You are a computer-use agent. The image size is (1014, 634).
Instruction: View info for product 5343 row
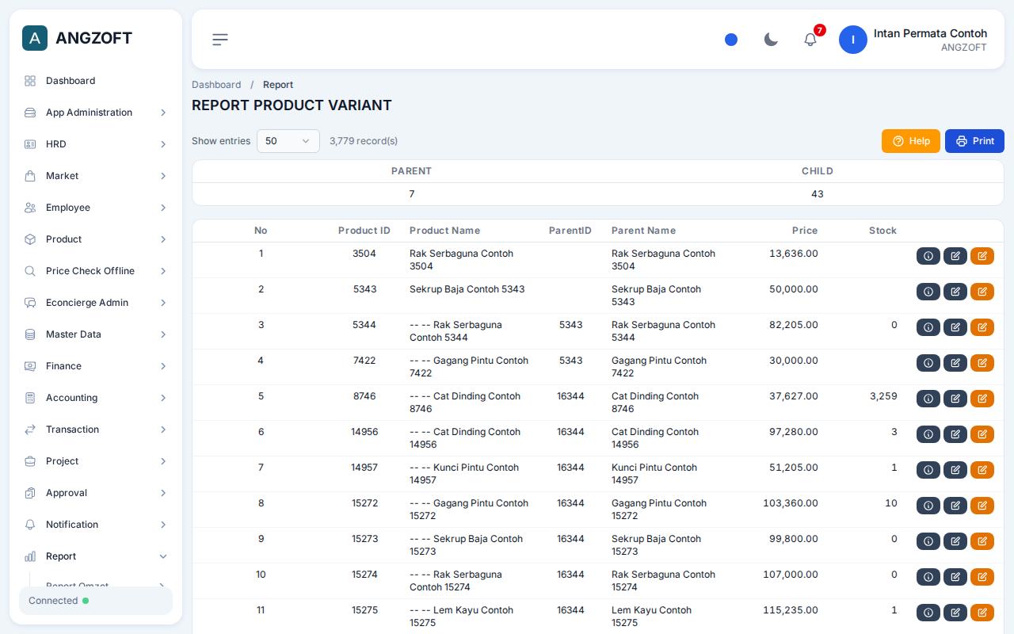click(928, 292)
